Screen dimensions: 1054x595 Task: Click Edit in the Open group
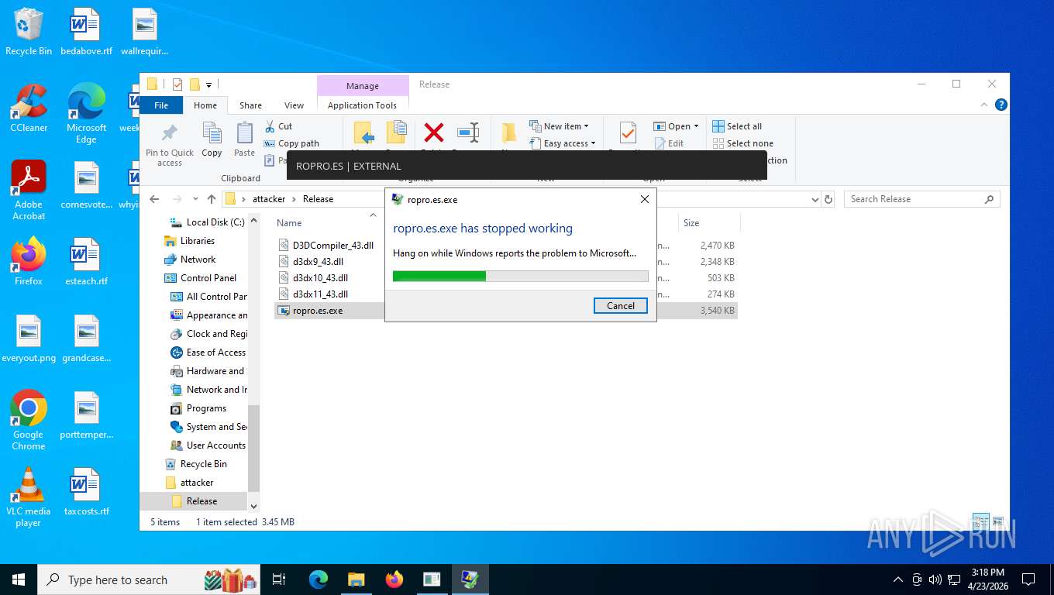click(x=670, y=143)
